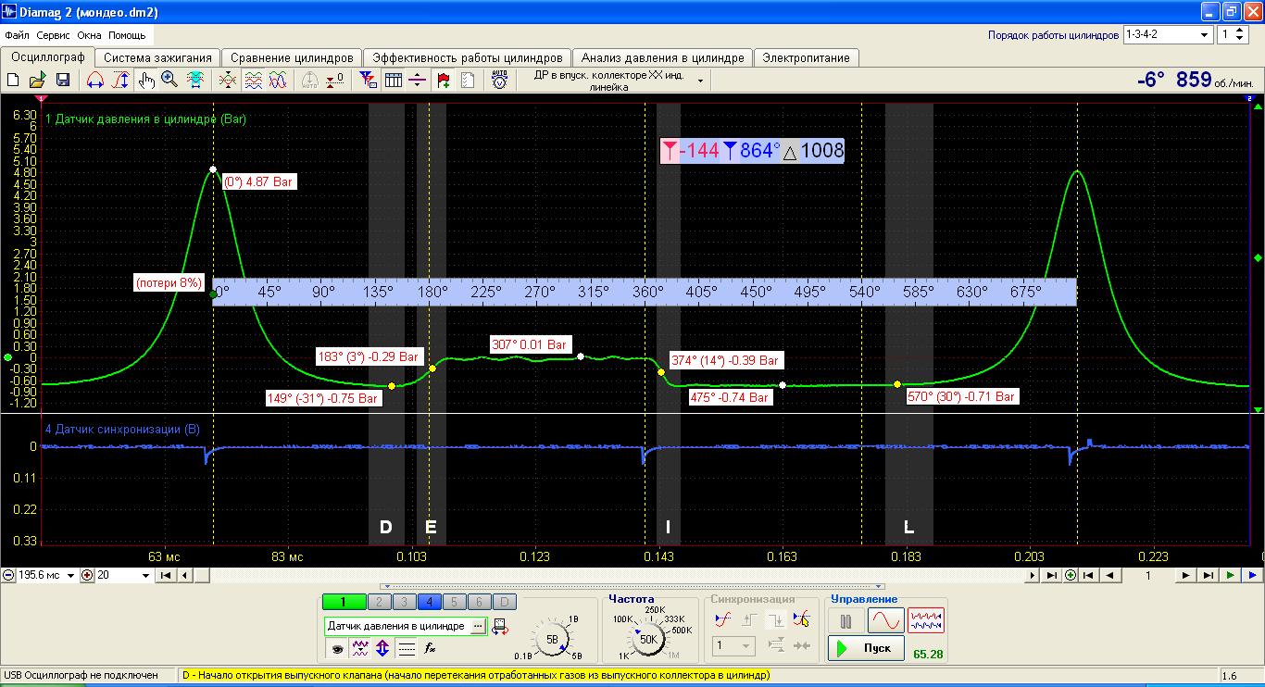The width and height of the screenshot is (1265, 687).
Task: Open an oscillogram file
Action: point(38,81)
